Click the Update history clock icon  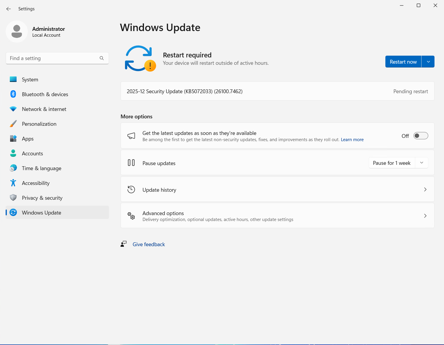point(131,189)
